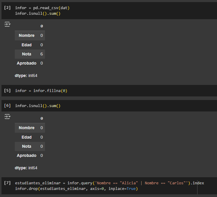This screenshot has height=197, width=217.
Task: Click the infor.isnull().sum() line in cell 2
Action: pos(38,14)
